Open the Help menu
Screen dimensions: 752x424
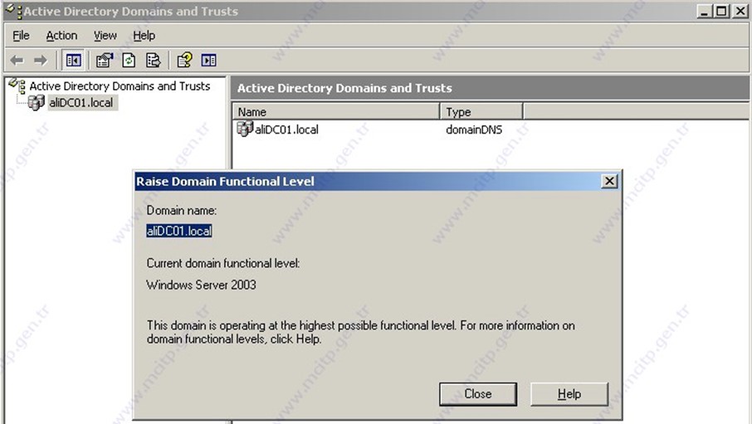tap(144, 36)
